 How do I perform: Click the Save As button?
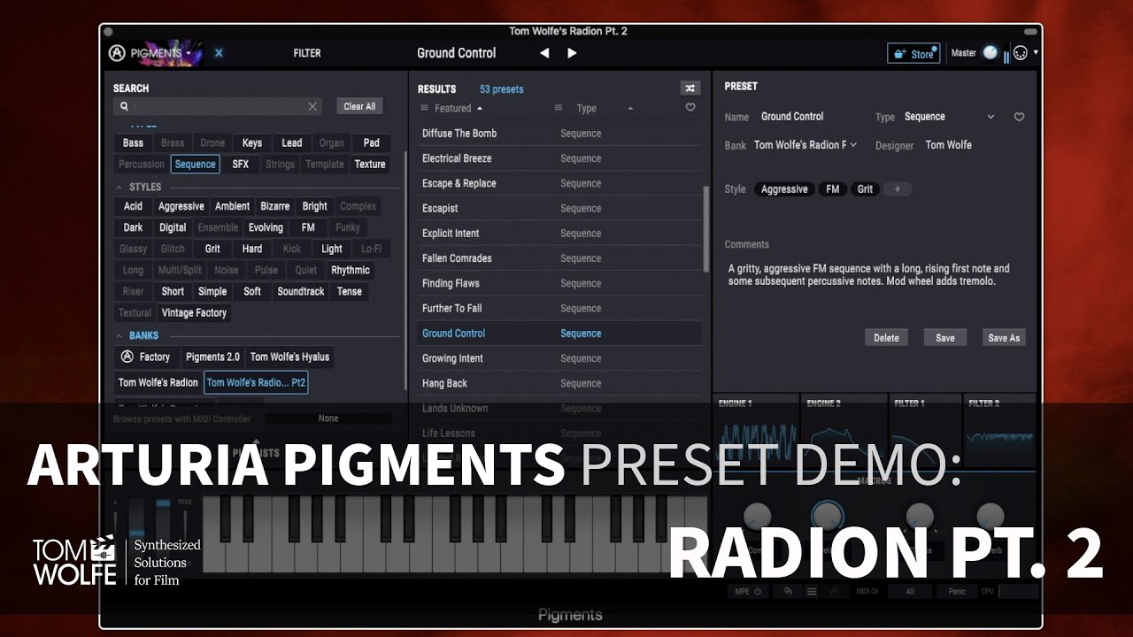(x=1004, y=337)
